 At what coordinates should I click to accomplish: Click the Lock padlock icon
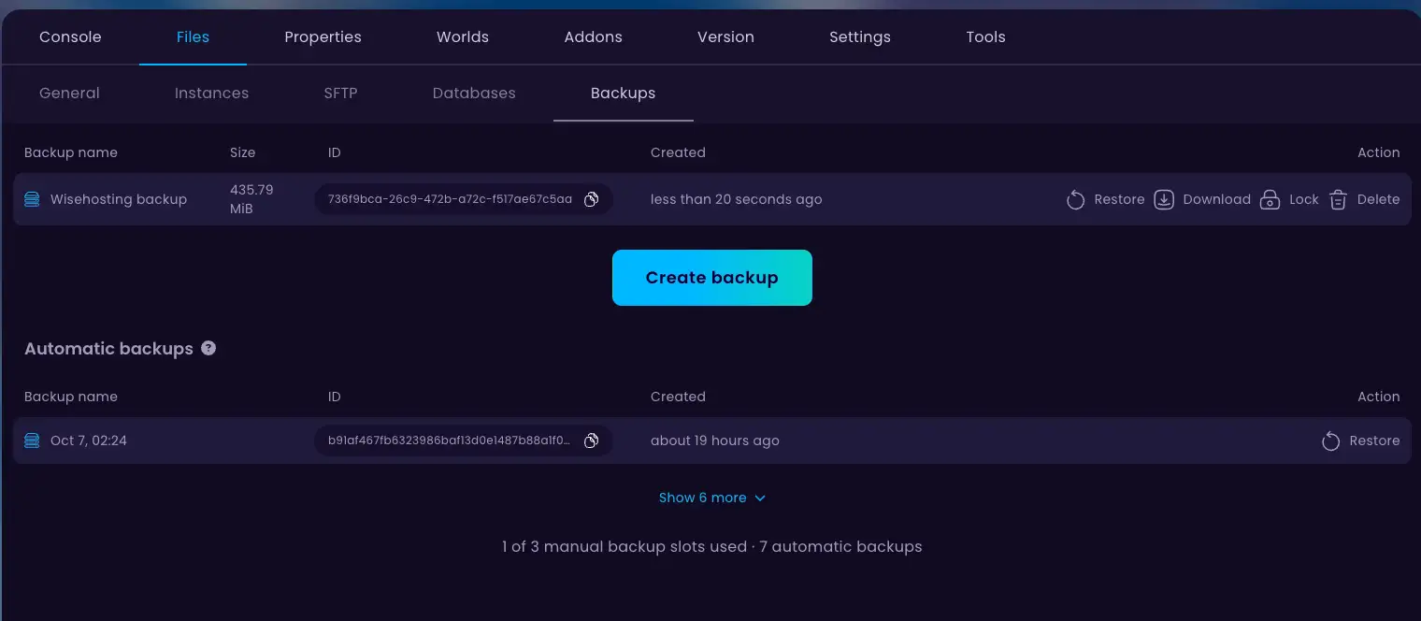pyautogui.click(x=1270, y=199)
